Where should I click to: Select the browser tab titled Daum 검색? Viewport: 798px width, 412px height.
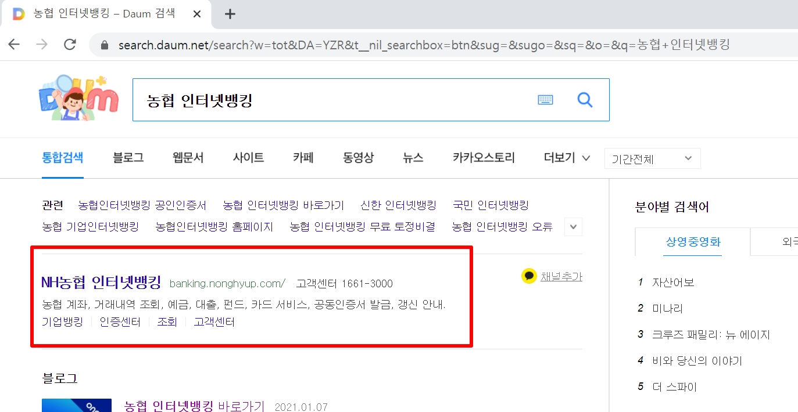[105, 14]
